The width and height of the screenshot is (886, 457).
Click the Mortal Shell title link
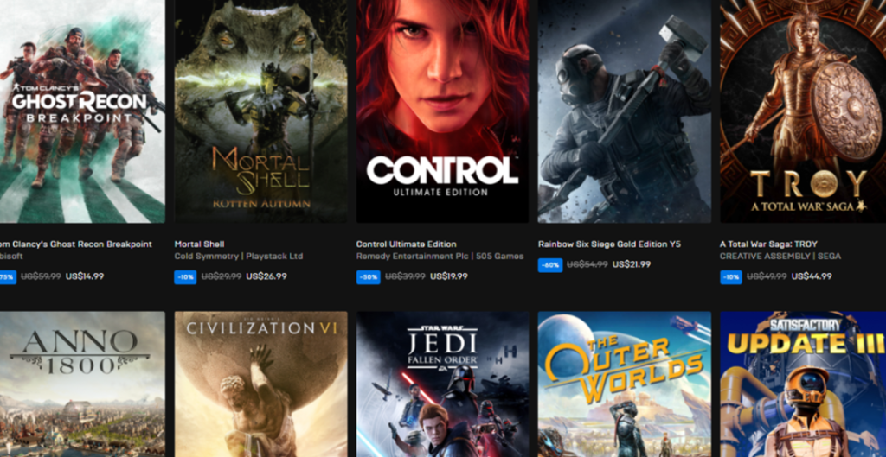pos(200,244)
